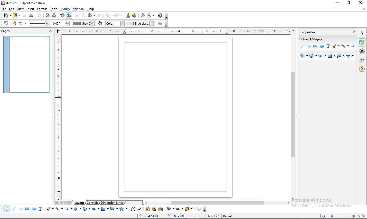Select the Glue Points tool
This screenshot has height=219, width=367.
140,209
